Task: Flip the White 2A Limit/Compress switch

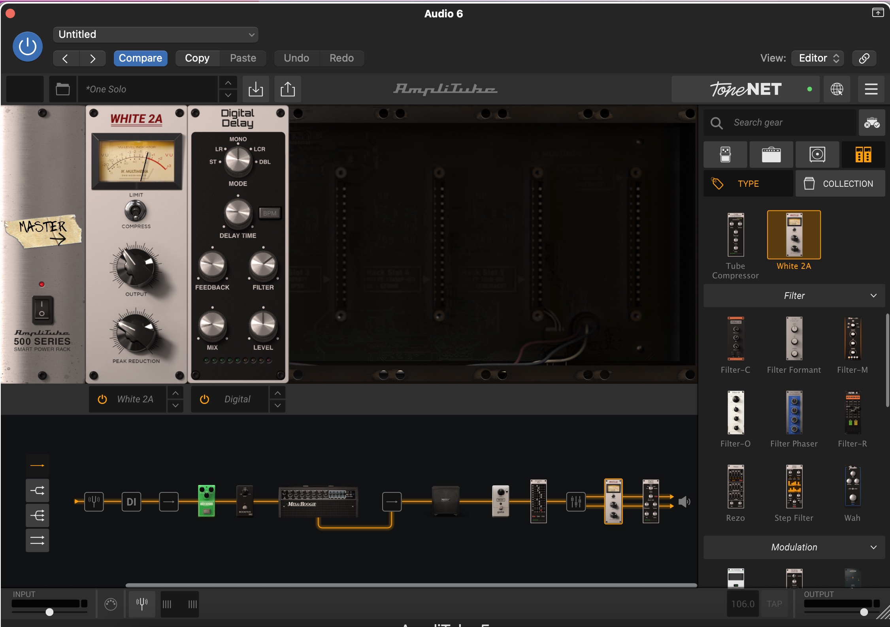Action: click(136, 210)
